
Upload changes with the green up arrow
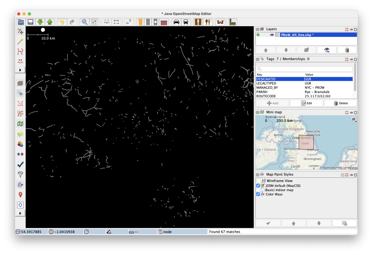[x=50, y=22]
